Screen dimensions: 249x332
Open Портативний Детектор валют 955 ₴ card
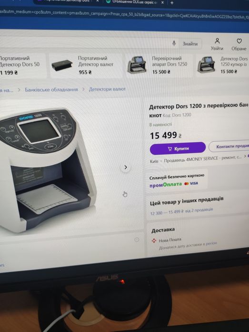[x=85, y=65]
